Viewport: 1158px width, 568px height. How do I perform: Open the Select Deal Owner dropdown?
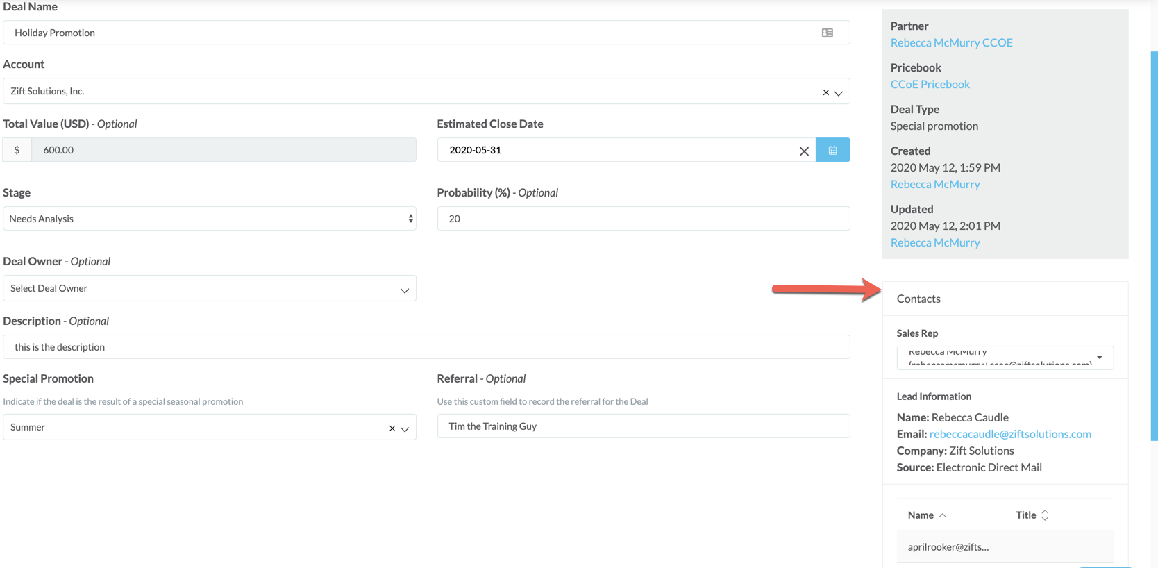coord(209,289)
